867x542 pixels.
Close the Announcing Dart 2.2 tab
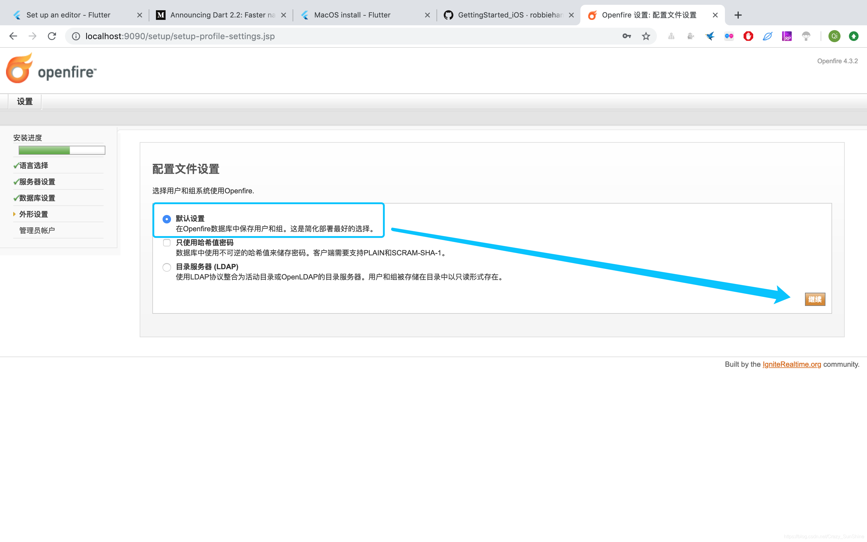coord(283,15)
